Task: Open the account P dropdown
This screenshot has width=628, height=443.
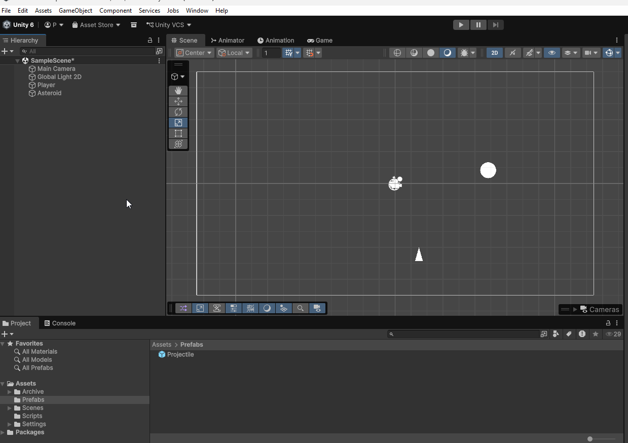Action: (54, 25)
